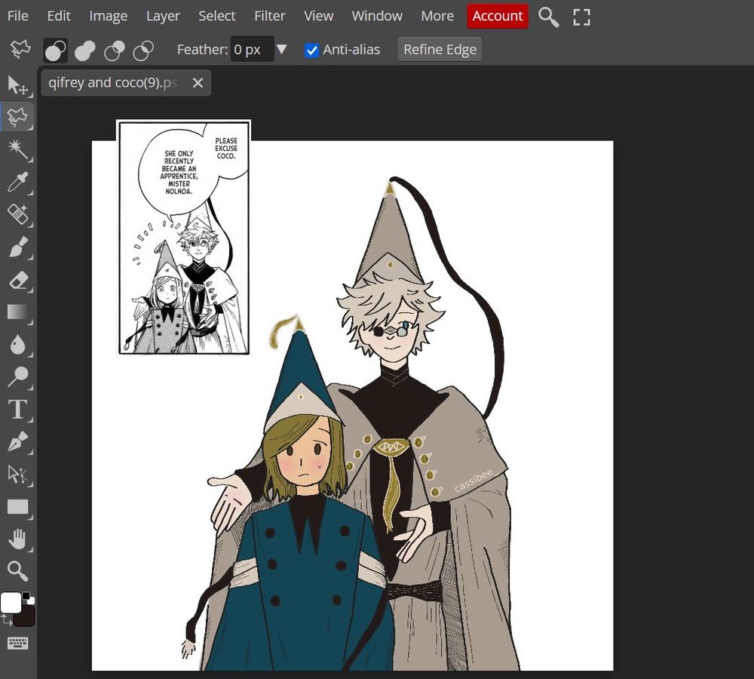Select the Move tool
The image size is (754, 679).
pyautogui.click(x=18, y=84)
